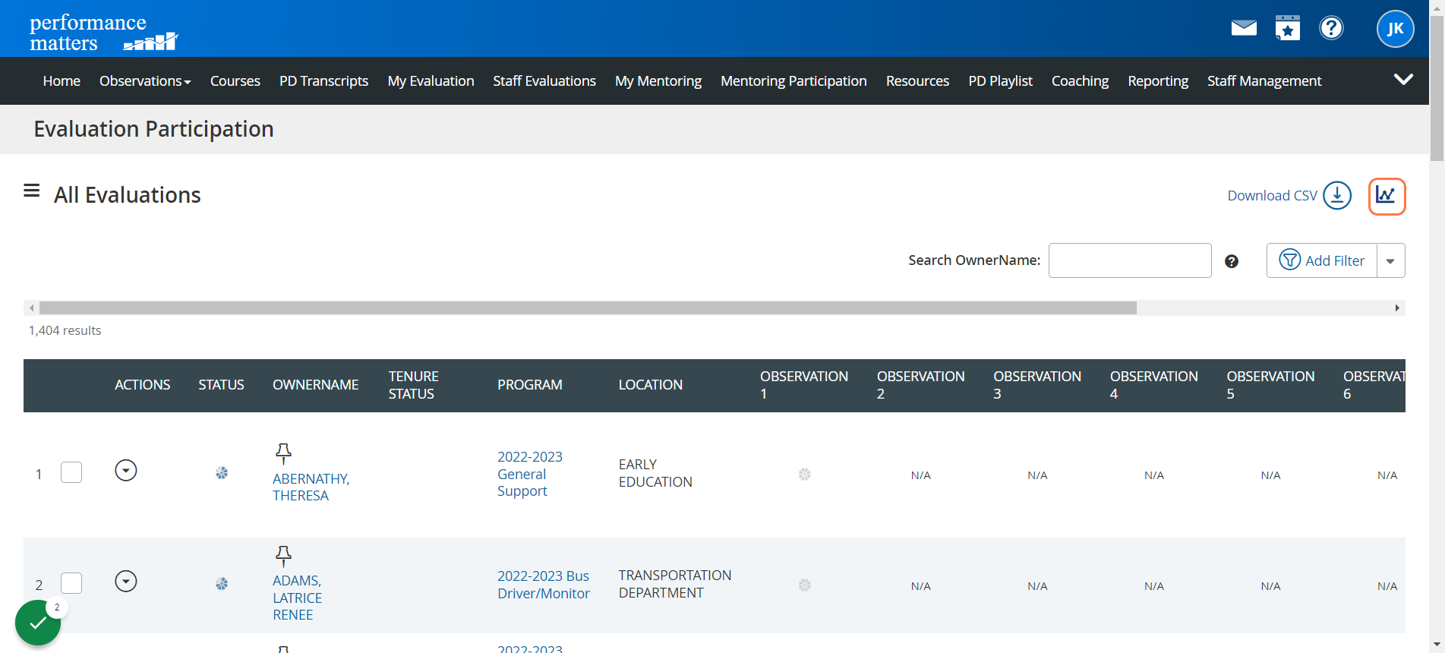Go to Home in navigation
The width and height of the screenshot is (1445, 653).
point(62,81)
